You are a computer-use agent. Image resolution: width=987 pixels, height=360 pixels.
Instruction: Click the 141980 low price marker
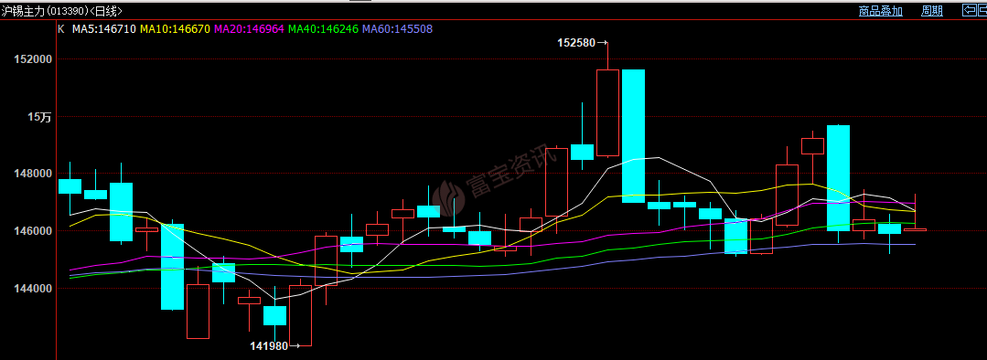[274, 345]
